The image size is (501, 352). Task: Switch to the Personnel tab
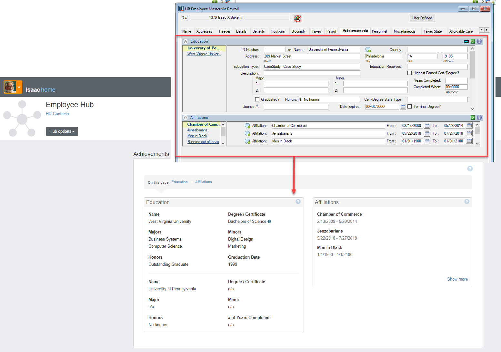tap(379, 31)
